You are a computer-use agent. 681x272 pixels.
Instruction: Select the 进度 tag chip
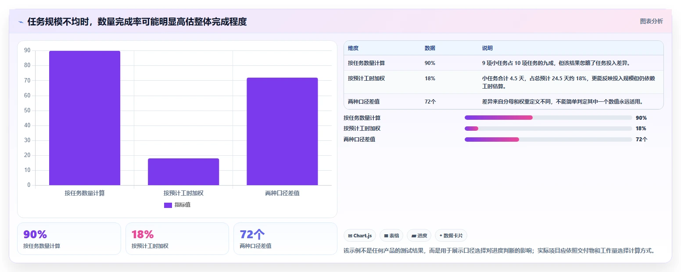click(419, 236)
